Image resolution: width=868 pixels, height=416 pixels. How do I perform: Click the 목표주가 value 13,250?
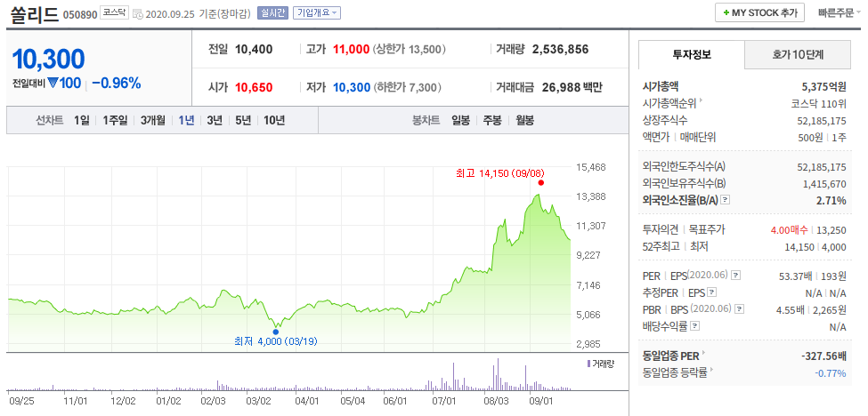pyautogui.click(x=832, y=230)
